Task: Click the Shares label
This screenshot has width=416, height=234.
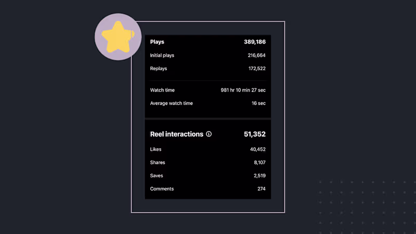Action: click(158, 163)
